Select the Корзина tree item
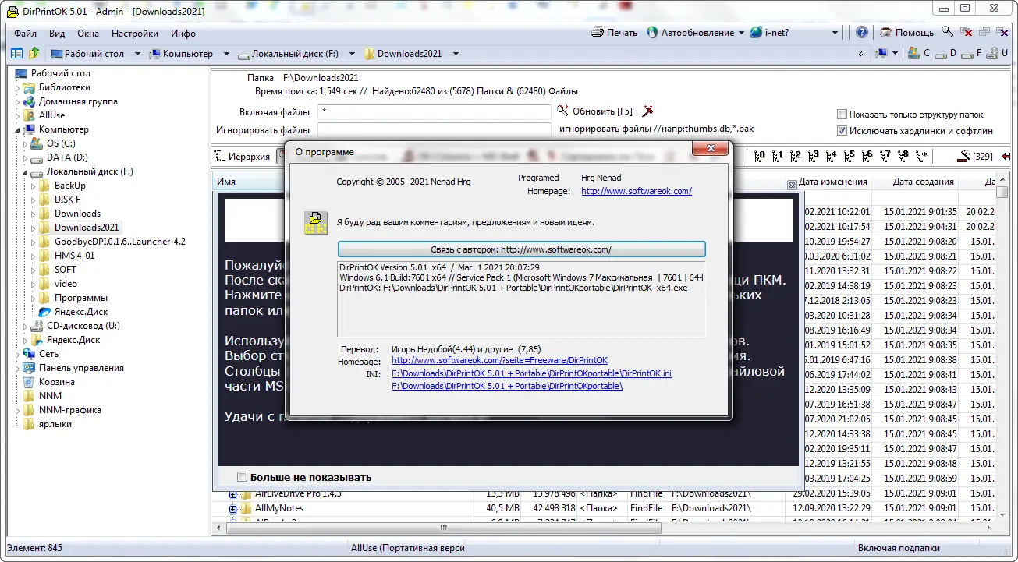 [x=57, y=382]
